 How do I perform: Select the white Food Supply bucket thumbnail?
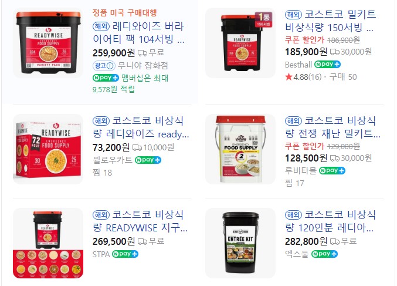[x=240, y=149]
